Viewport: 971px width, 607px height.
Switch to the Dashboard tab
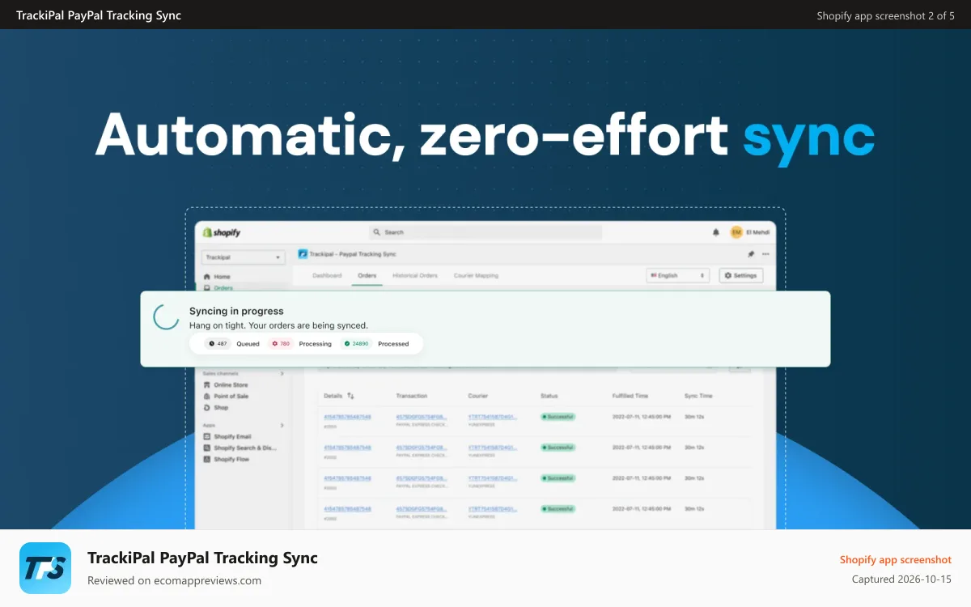point(327,276)
